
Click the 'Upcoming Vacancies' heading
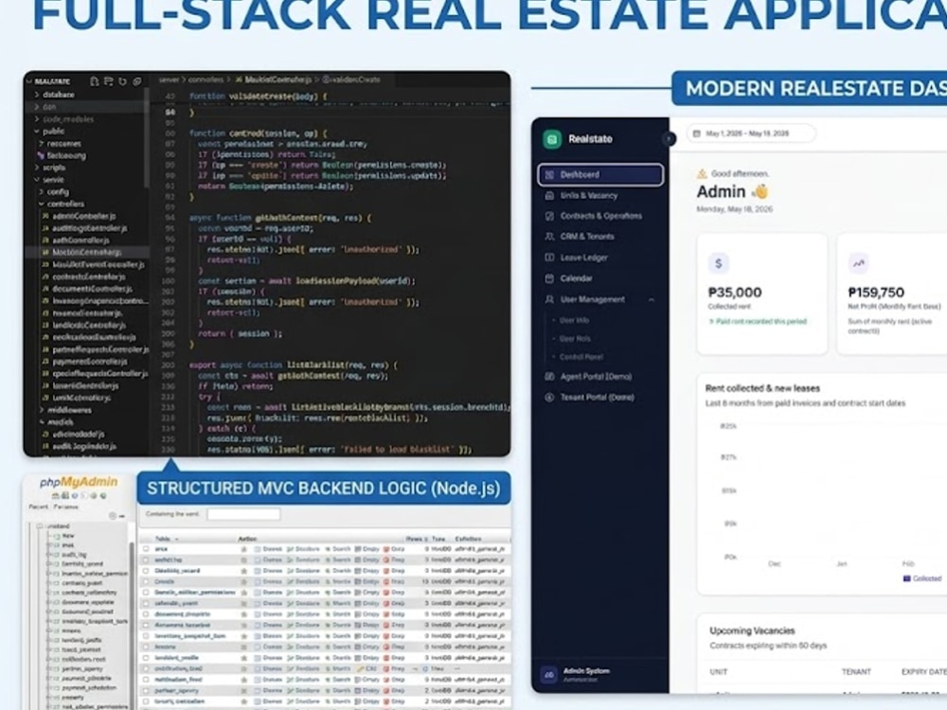[x=752, y=630]
